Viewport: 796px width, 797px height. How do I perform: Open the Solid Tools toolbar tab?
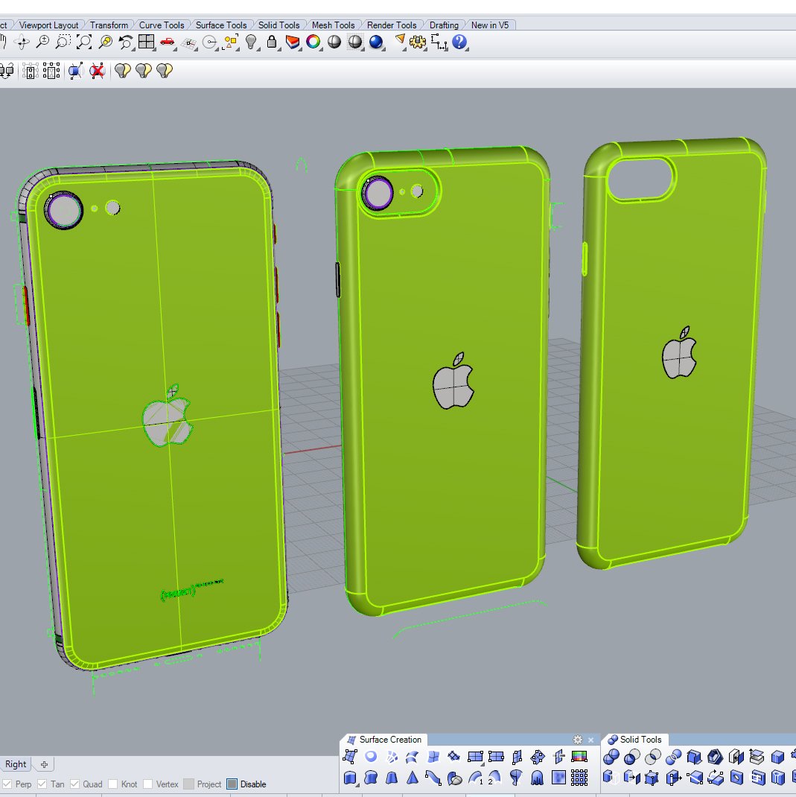pos(279,25)
